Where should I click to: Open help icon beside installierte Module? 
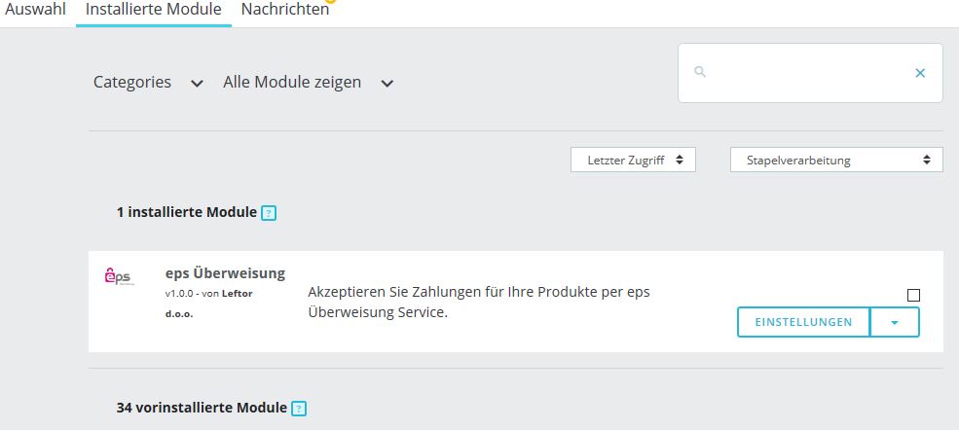[x=269, y=213]
